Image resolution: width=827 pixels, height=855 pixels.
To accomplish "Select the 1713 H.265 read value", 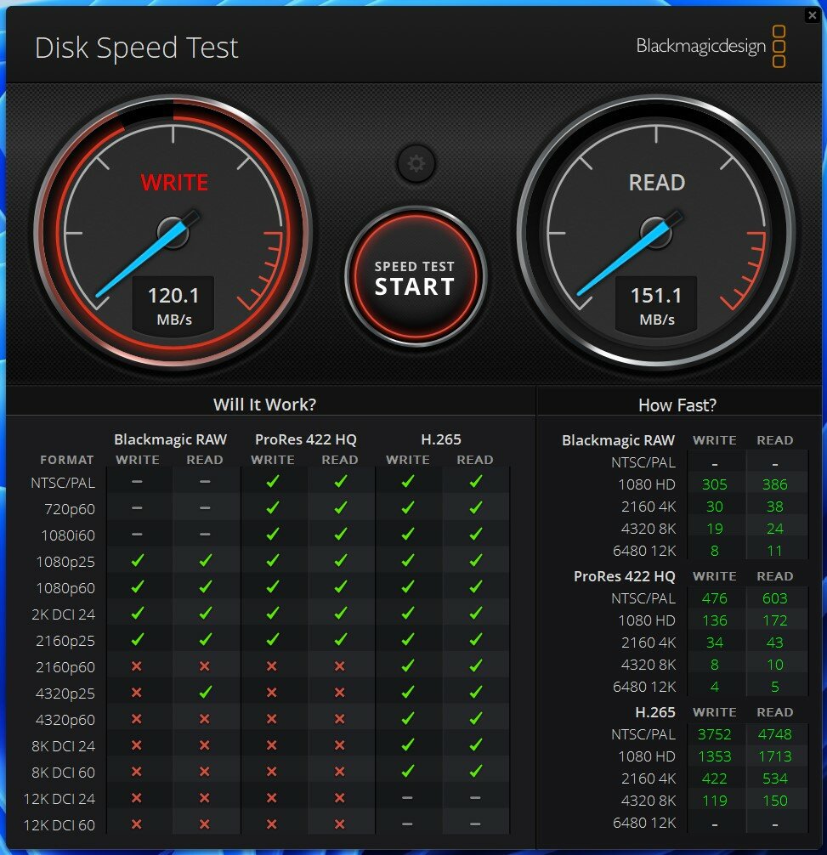I will [774, 756].
